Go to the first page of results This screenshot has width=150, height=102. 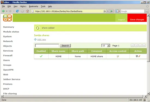point(132,46)
